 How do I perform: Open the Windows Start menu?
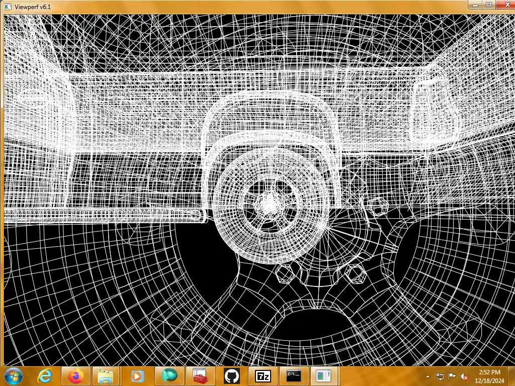click(13, 376)
